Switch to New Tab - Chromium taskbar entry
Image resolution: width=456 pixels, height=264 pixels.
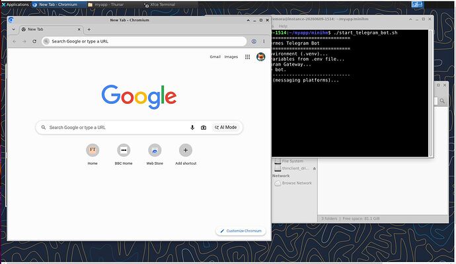coord(58,5)
